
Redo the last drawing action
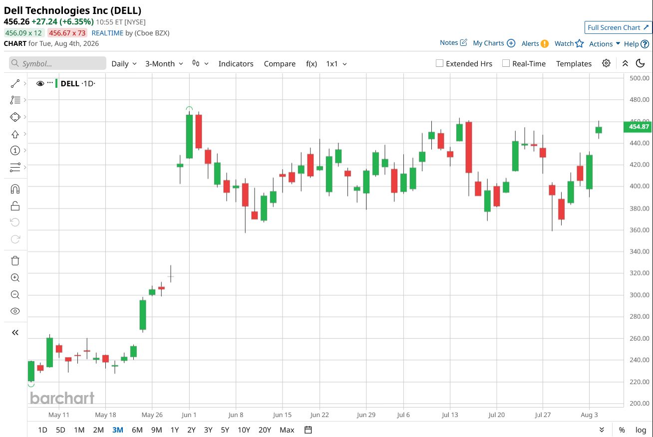[15, 239]
